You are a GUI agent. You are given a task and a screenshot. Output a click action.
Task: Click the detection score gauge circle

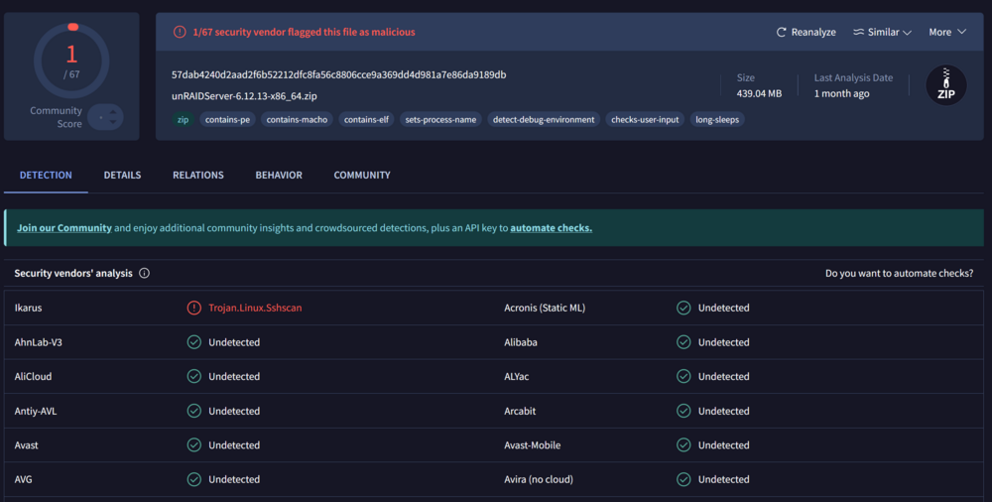tap(71, 61)
